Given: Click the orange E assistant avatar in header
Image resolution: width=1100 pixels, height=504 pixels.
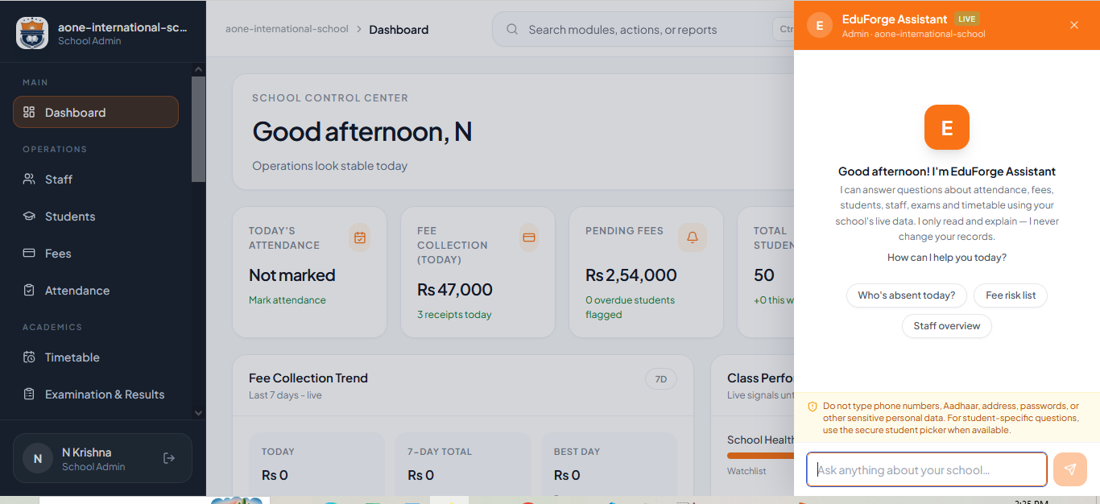Looking at the screenshot, I should coord(820,25).
